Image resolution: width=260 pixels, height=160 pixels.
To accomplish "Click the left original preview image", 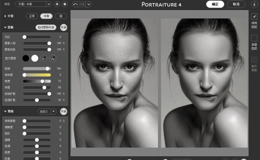I will tap(115, 83).
